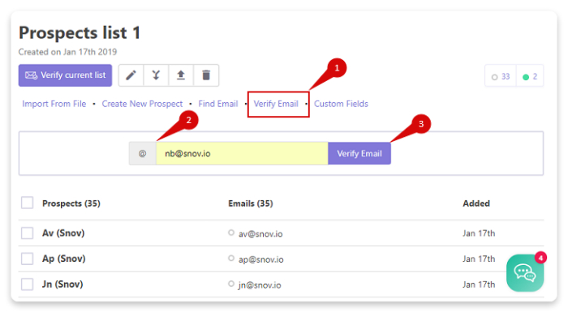The height and width of the screenshot is (312, 568).
Task: Click the Import From File link
Action: (54, 104)
